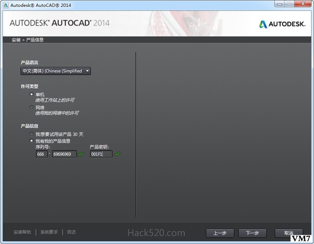Click 上一步 back button
314x244 pixels.
[220, 233]
